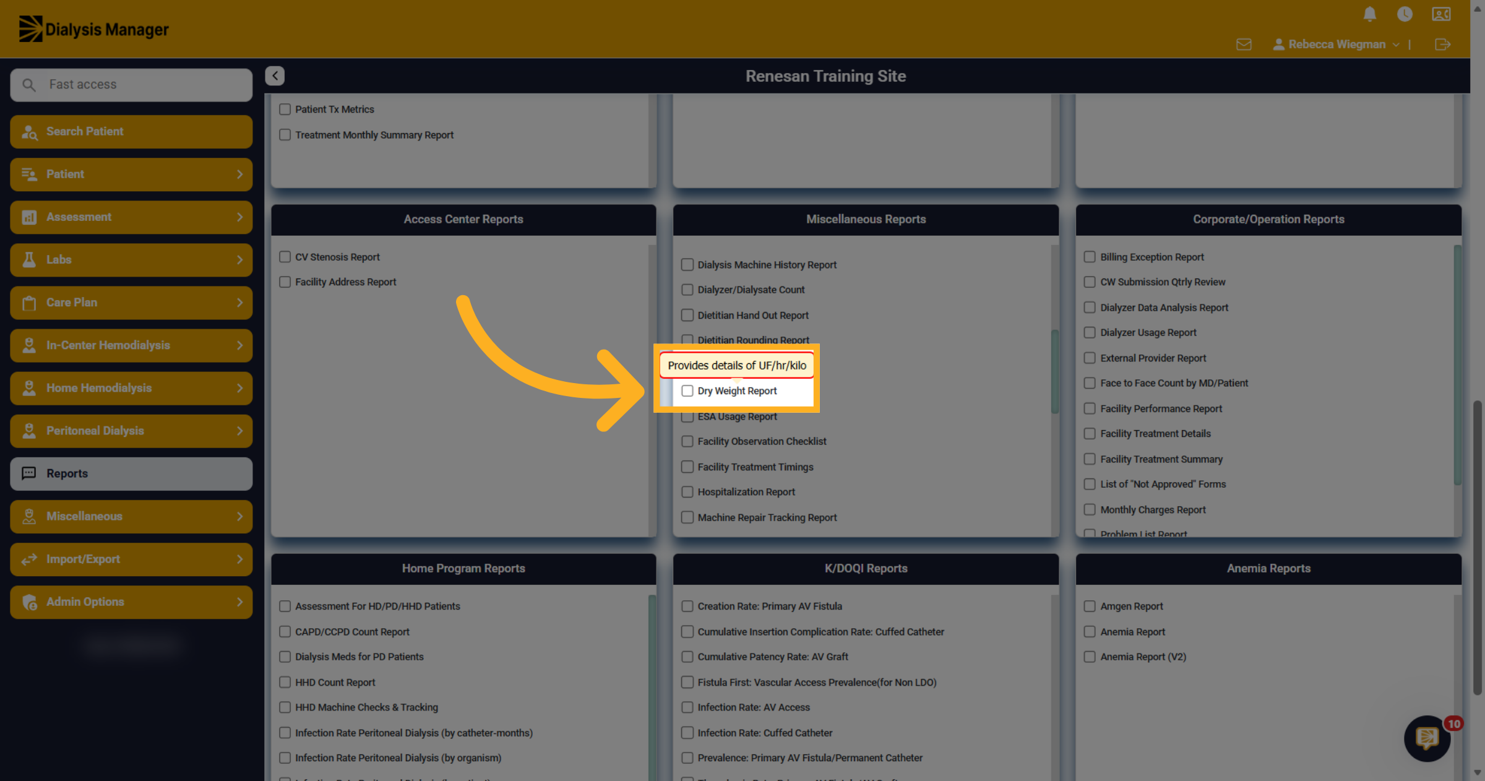1485x781 pixels.
Task: Check Patient Tx Metrics checkbox
Action: click(285, 110)
